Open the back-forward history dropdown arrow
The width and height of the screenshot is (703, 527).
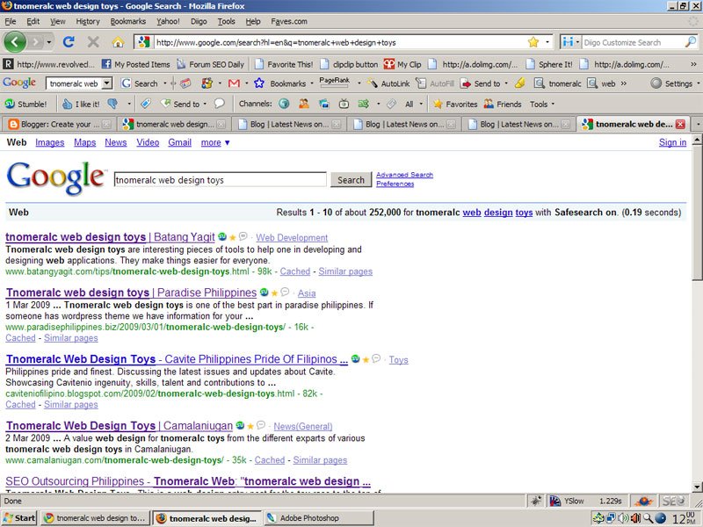tap(49, 42)
